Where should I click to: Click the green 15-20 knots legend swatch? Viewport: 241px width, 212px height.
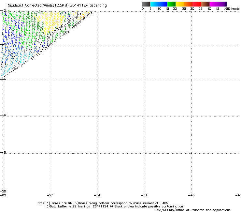point(171,4)
